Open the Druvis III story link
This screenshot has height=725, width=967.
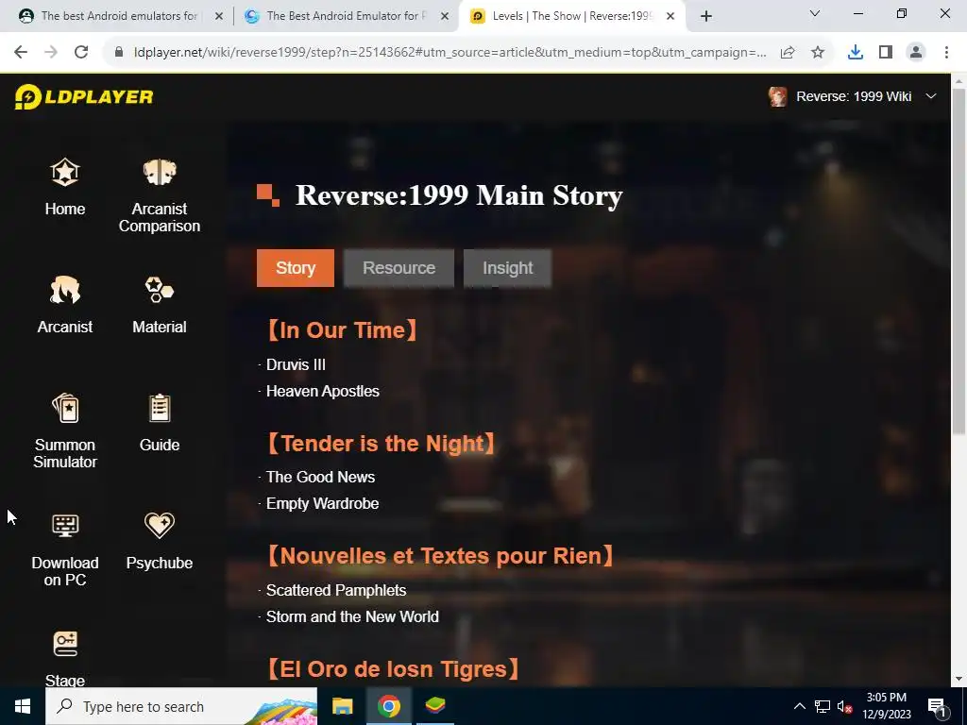(x=296, y=365)
